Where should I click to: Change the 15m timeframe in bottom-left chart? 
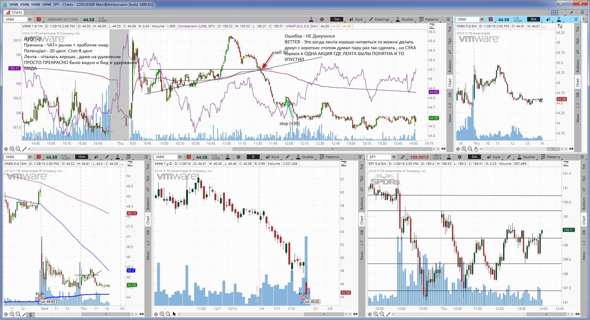(82, 157)
